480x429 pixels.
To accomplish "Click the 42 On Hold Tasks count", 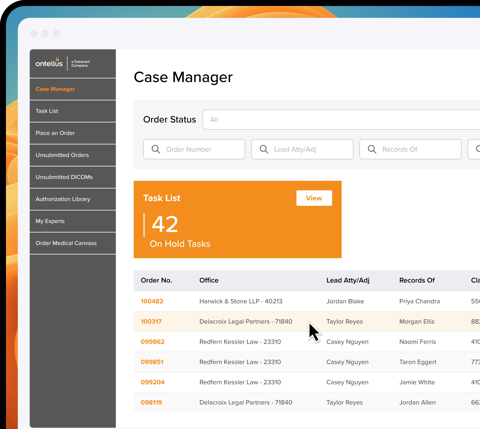I will click(x=165, y=224).
